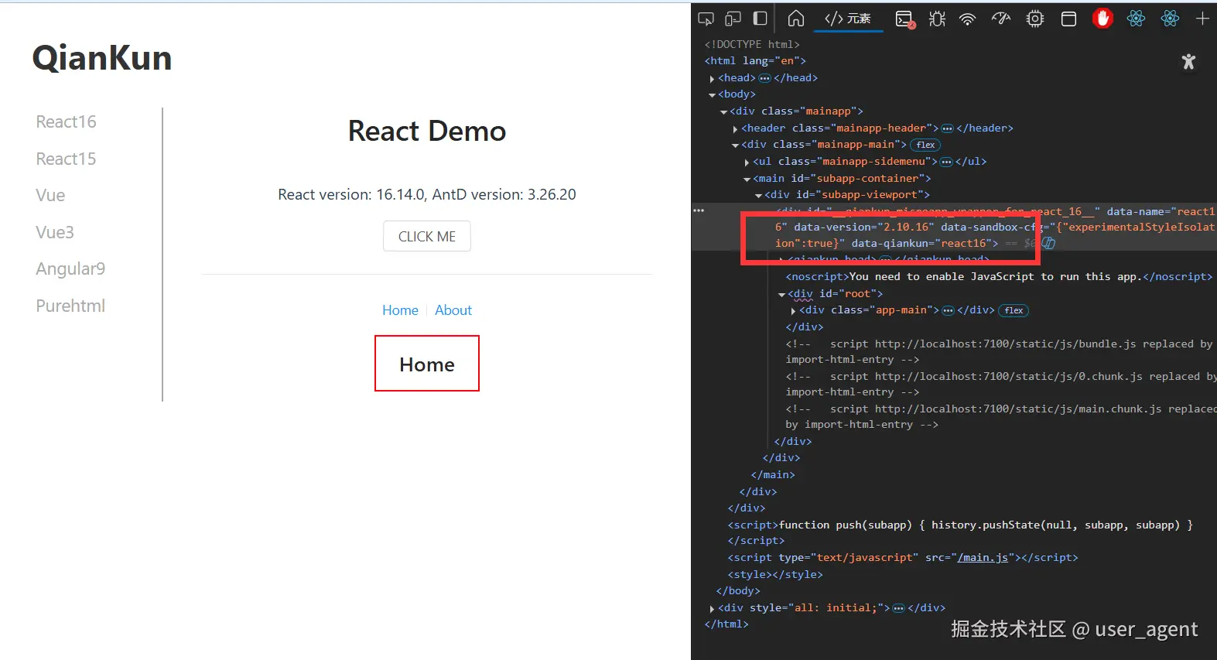Open the Network tab wifi icon
The height and width of the screenshot is (660, 1217).
click(x=967, y=19)
